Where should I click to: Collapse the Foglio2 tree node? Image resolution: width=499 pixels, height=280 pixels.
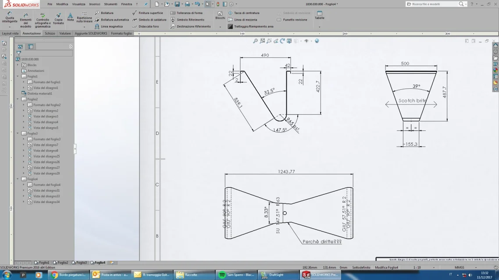[18, 99]
